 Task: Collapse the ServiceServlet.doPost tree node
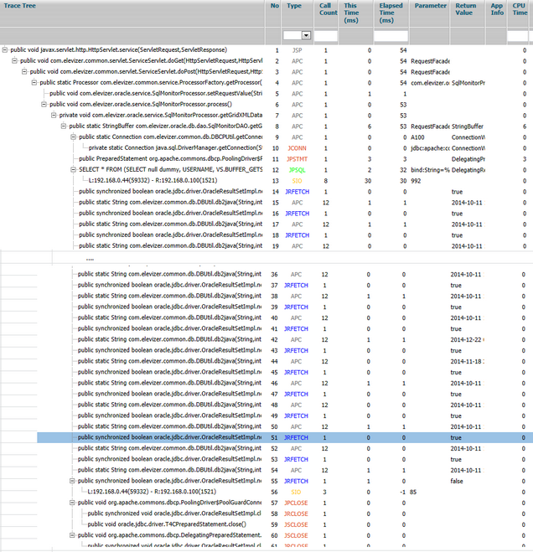tap(25, 72)
